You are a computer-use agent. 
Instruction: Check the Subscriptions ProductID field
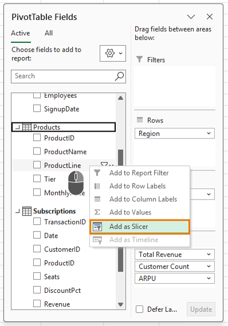click(x=37, y=263)
